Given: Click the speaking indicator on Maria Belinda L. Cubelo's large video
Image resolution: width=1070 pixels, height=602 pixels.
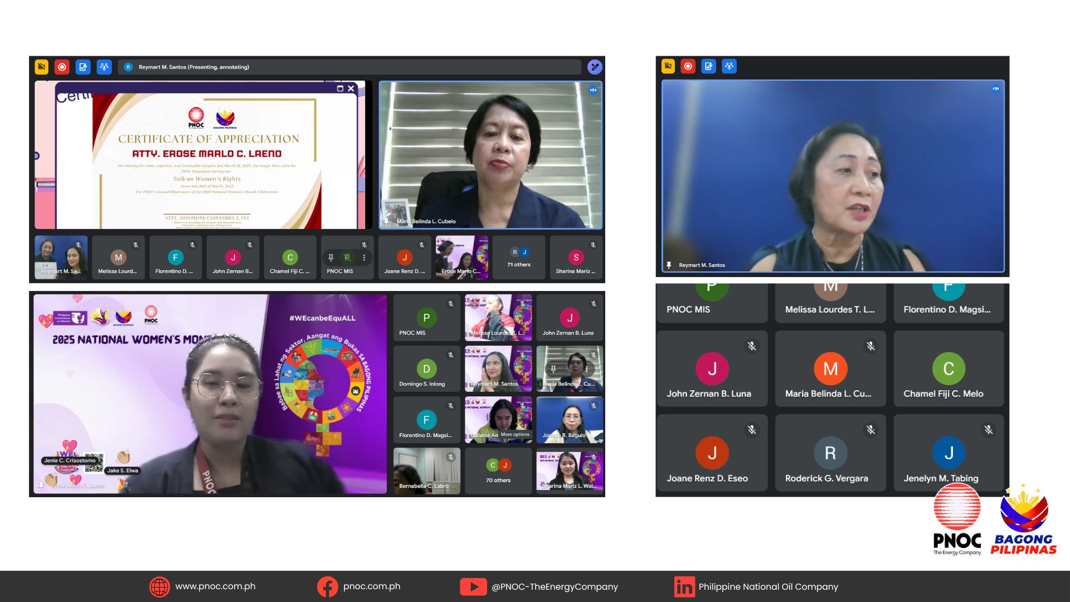Looking at the screenshot, I should pyautogui.click(x=593, y=90).
